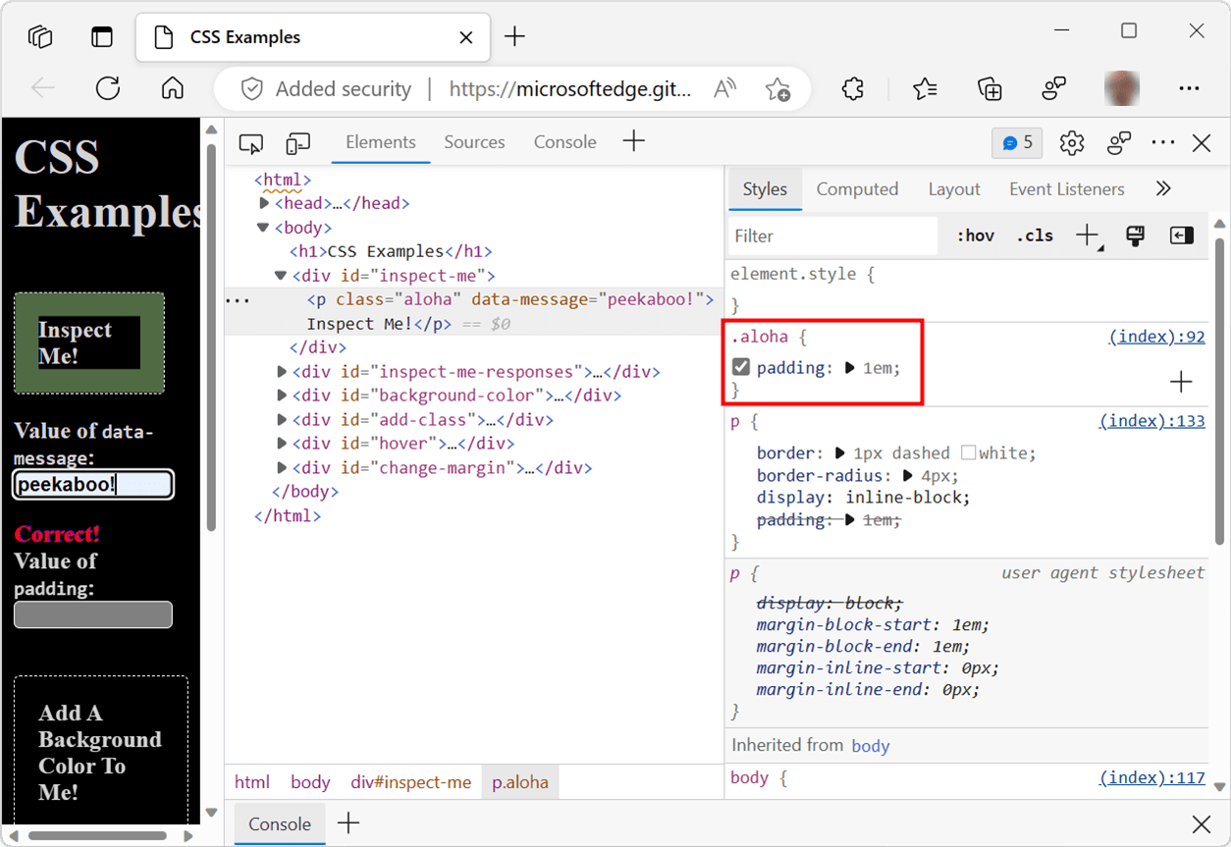Uncheck the padding property in .aloha rule

739,366
